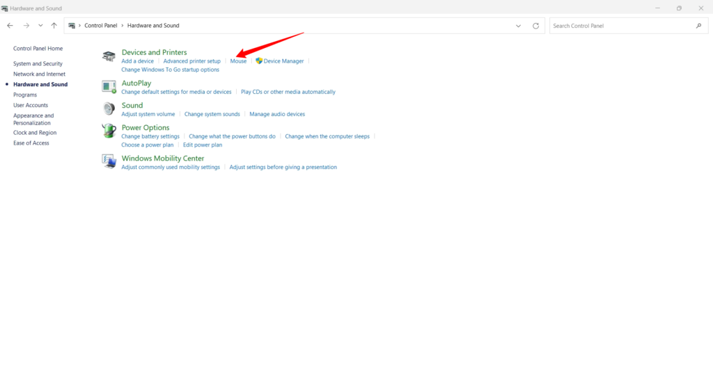The height and width of the screenshot is (381, 713).
Task: Open the Mouse settings link
Action: click(238, 61)
